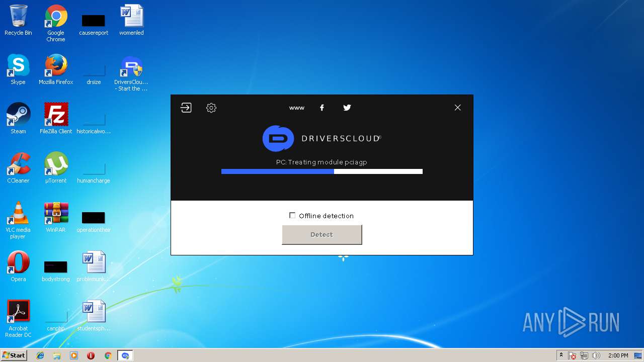
Task: Switch to DriversCloud taskbar button
Action: point(125,355)
